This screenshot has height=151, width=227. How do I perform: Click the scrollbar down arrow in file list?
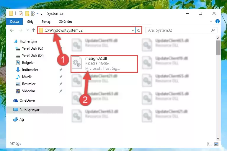(218, 139)
